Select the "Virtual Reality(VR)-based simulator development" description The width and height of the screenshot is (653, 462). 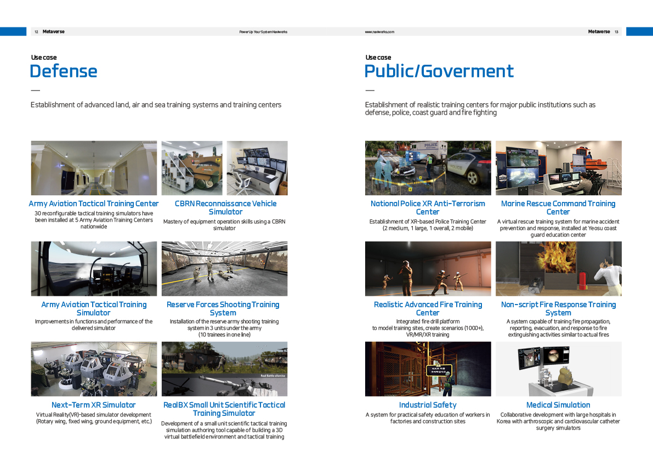[94, 418]
